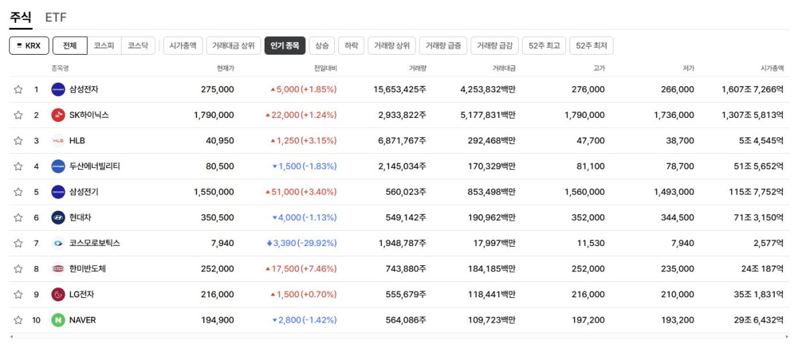
Task: Open the 두산에너빌리티 stock name link
Action: pos(95,167)
